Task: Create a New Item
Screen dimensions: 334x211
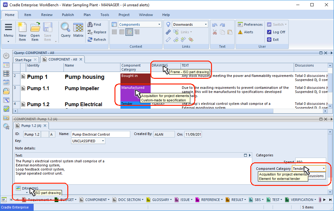Action: [22, 31]
